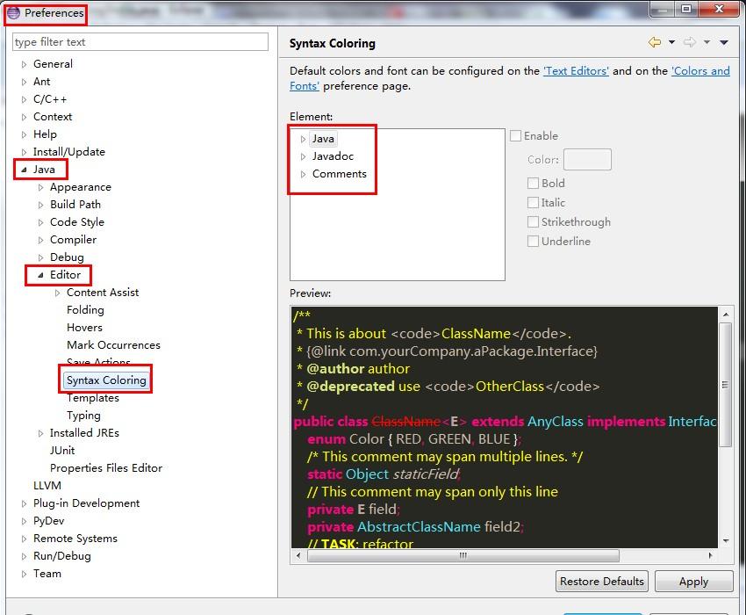Click the preview vertical scrollbar thumb
The height and width of the screenshot is (615, 746).
click(x=725, y=385)
